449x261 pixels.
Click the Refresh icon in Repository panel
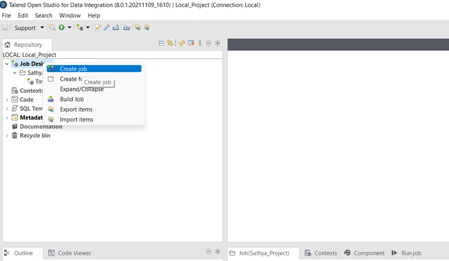click(182, 43)
